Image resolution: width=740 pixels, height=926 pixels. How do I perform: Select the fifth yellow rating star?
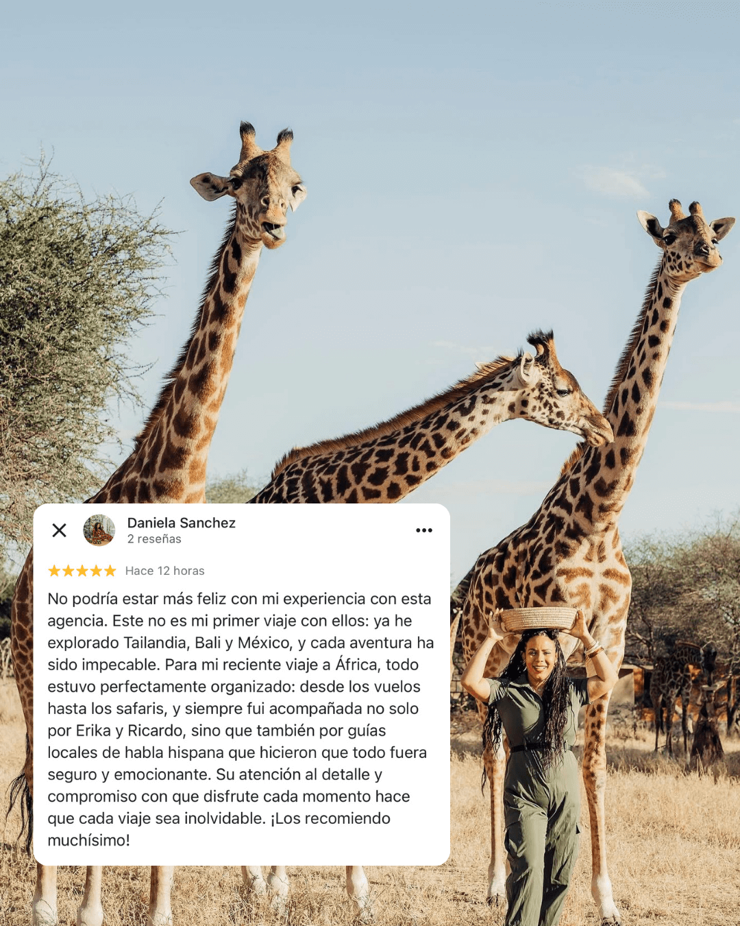click(110, 571)
